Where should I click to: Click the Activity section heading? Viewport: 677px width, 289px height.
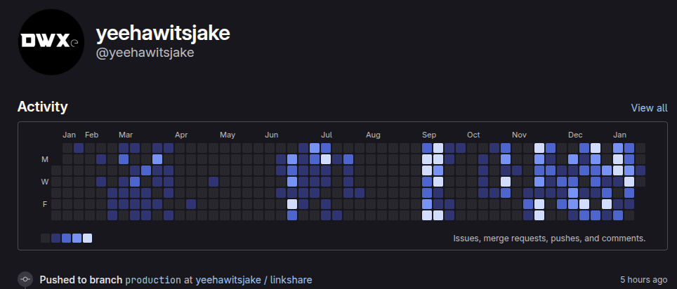[x=42, y=107]
